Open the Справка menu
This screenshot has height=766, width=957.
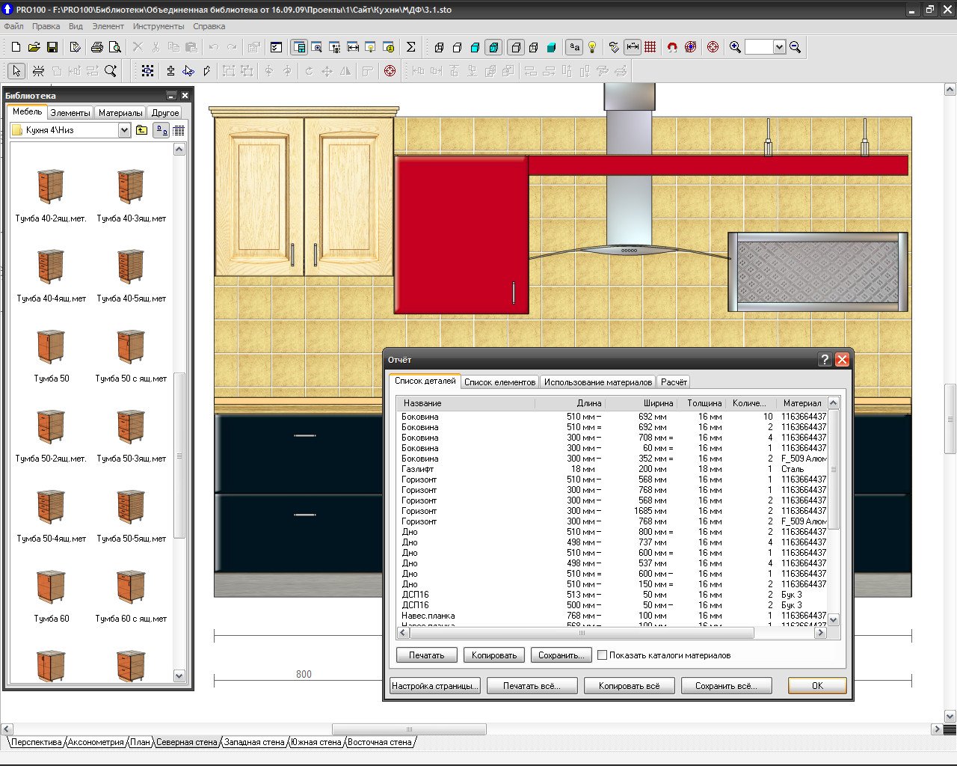point(209,26)
